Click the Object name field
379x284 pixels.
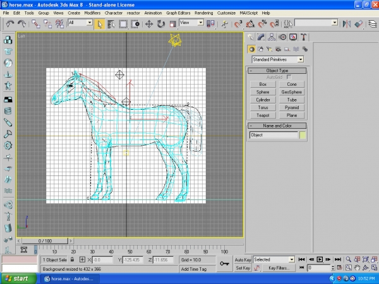pyautogui.click(x=274, y=135)
